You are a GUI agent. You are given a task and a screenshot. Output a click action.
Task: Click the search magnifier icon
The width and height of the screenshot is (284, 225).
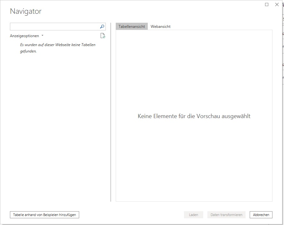point(102,27)
